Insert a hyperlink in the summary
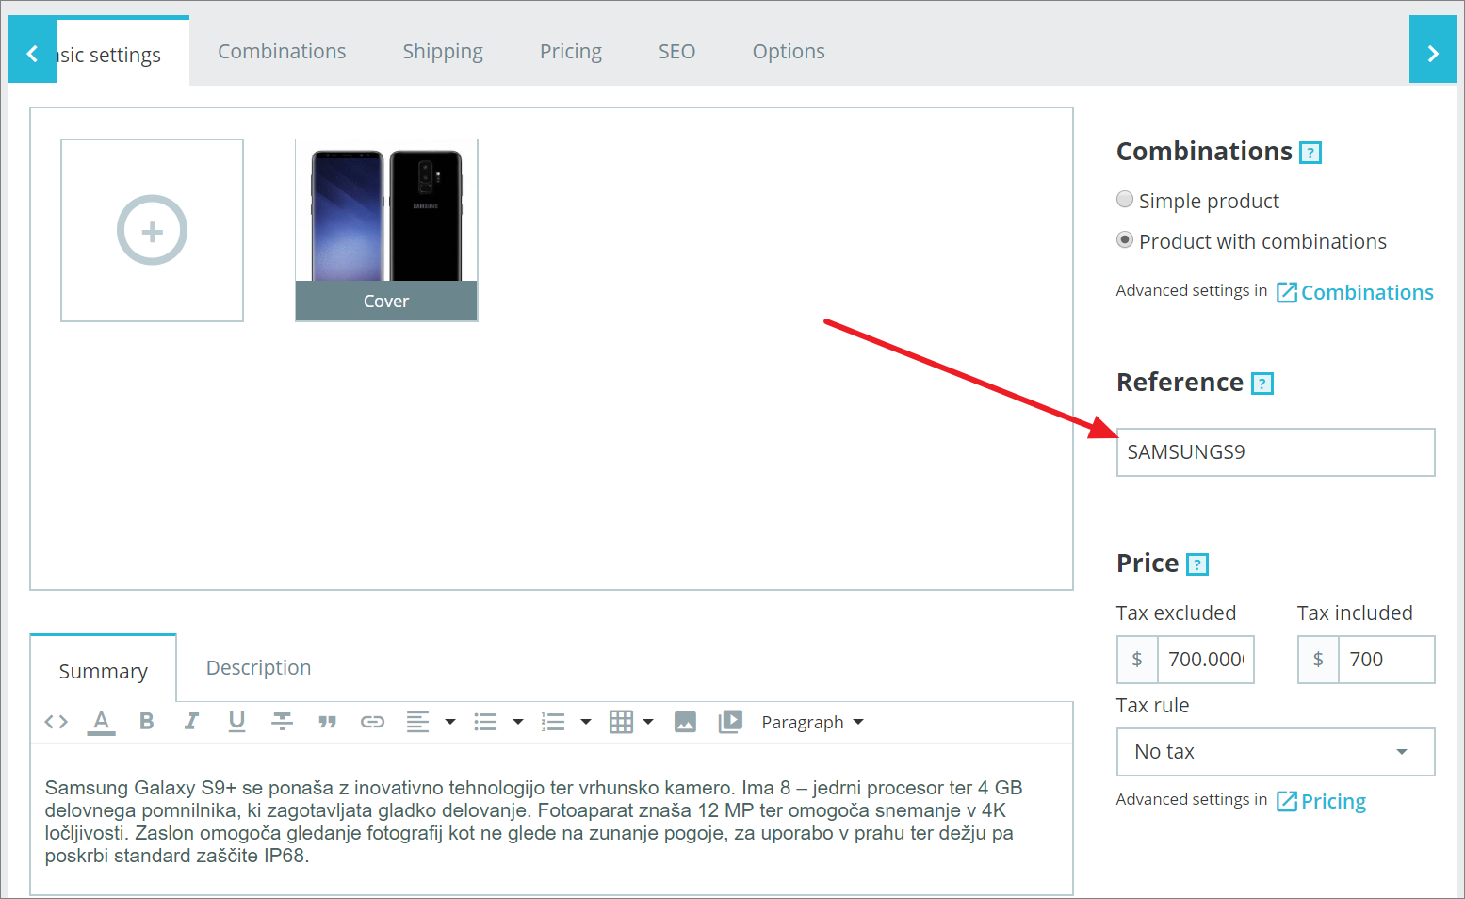1465x899 pixels. [x=372, y=722]
